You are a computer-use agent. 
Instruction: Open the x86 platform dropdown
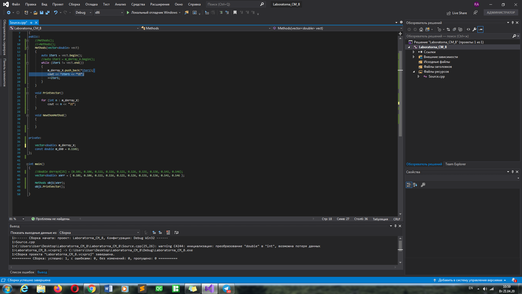click(x=109, y=13)
